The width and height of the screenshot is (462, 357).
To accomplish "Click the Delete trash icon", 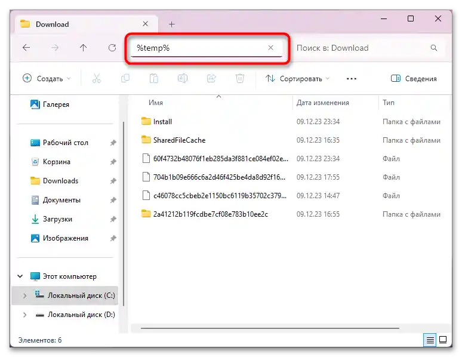I will click(240, 78).
